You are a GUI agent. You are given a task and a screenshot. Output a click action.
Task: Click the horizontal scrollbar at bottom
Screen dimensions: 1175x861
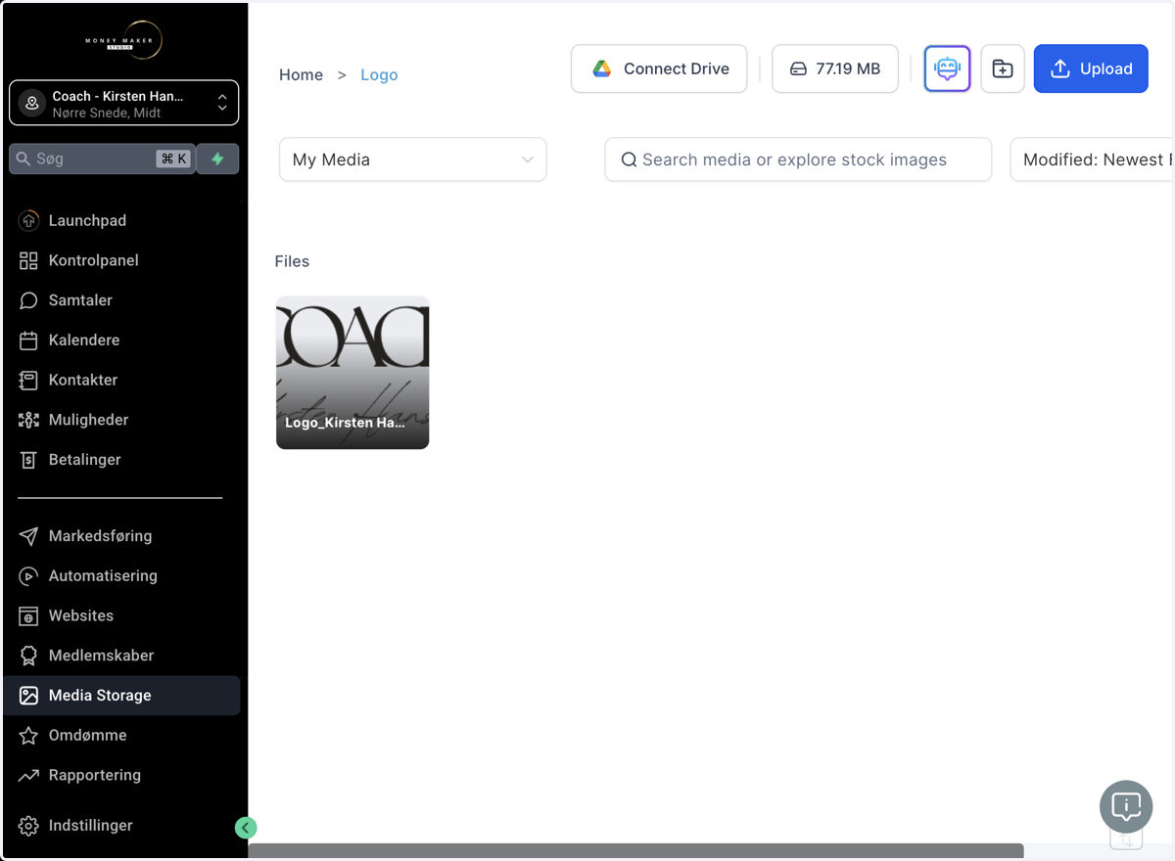coord(635,851)
